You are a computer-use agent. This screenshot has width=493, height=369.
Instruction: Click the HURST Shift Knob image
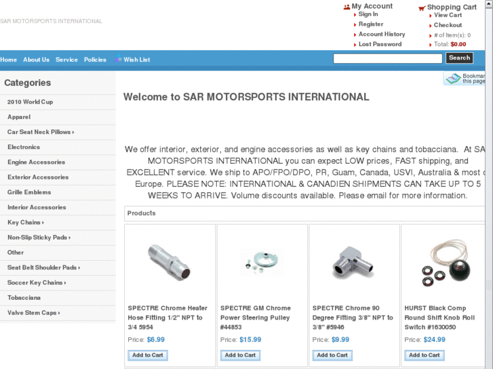446,263
